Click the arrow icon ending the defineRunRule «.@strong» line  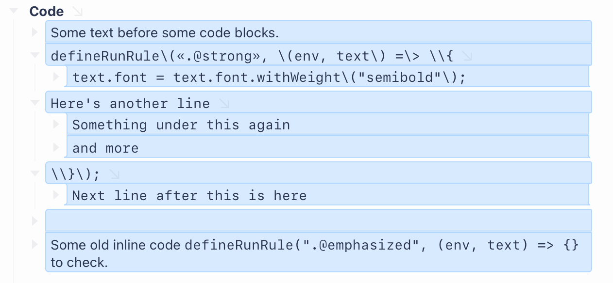pyautogui.click(x=467, y=57)
